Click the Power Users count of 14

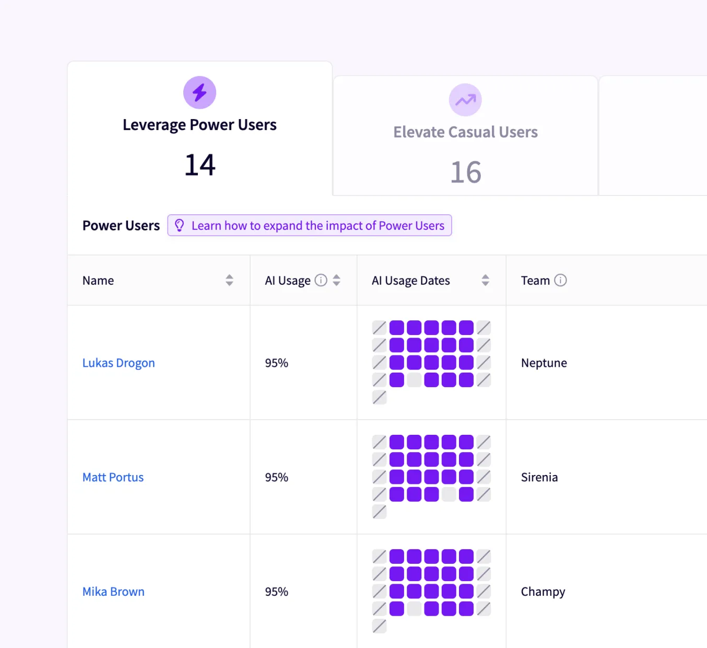coord(200,165)
